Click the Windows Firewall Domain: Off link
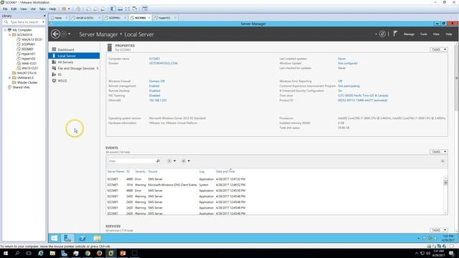This screenshot has width=459, height=258. click(156, 81)
